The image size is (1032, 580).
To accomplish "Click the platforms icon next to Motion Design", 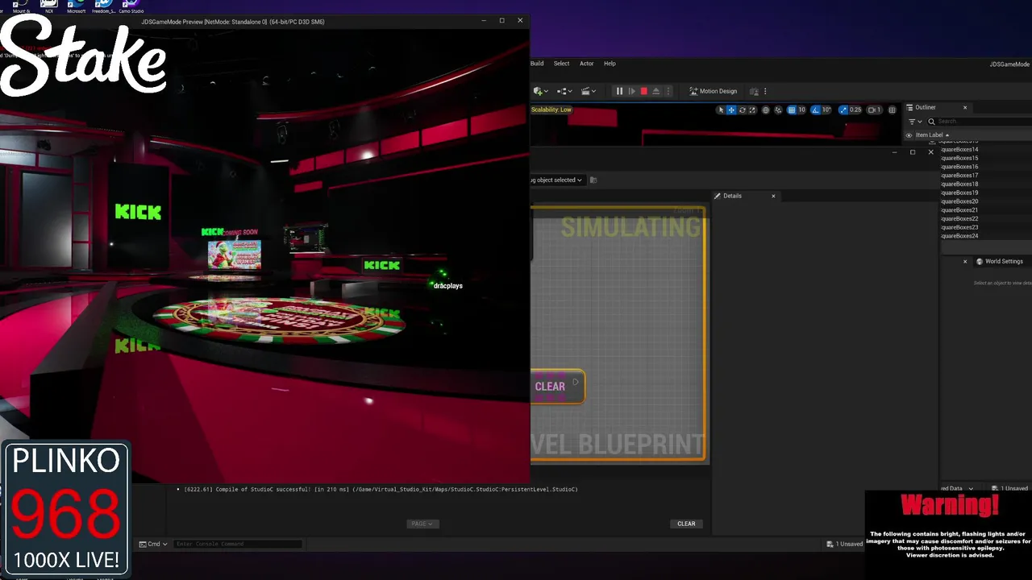I will (755, 91).
